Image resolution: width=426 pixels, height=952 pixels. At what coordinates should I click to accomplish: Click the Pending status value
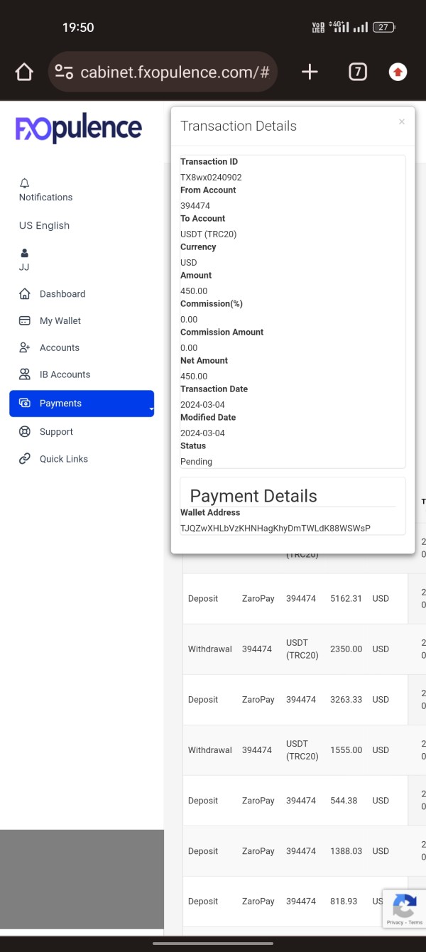tap(196, 461)
